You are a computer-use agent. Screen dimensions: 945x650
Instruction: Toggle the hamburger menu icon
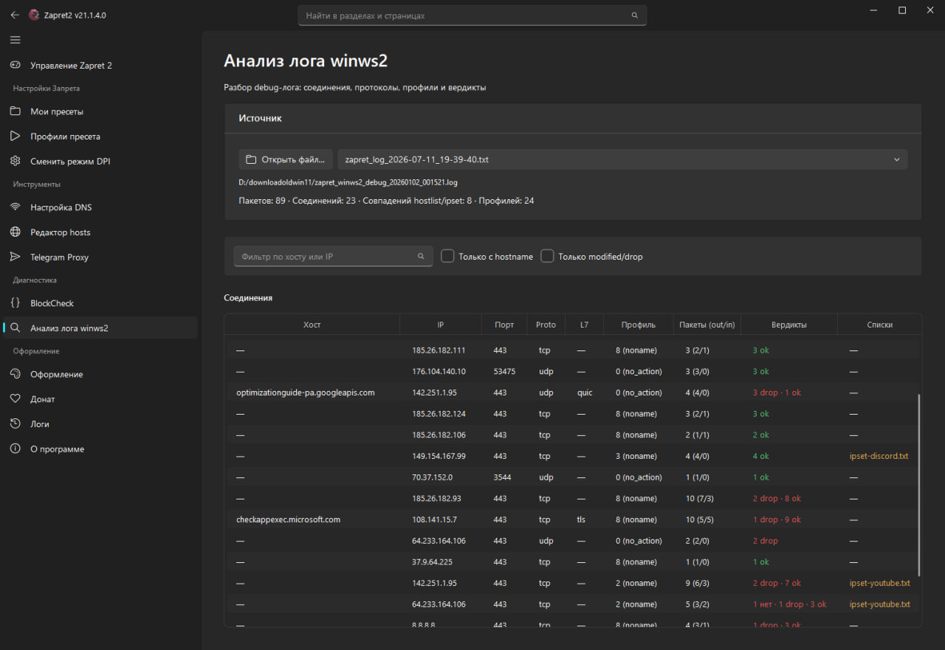pos(15,40)
